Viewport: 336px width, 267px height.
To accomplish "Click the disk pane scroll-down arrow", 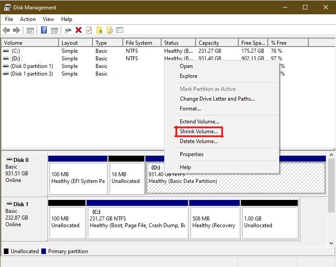I will click(x=331, y=243).
